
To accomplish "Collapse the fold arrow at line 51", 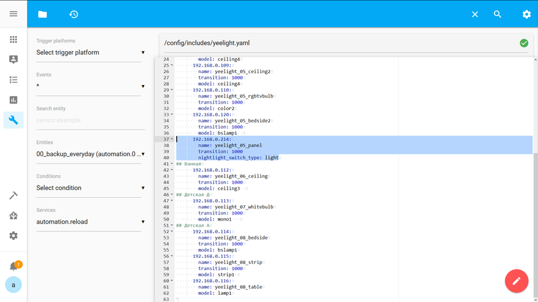I will [172, 225].
